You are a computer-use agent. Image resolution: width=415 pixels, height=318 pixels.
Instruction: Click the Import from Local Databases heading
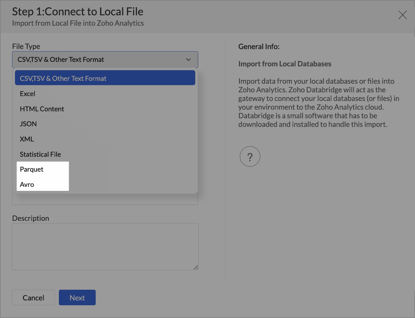pyautogui.click(x=285, y=64)
